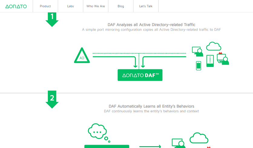Click the server tower icon
The width and height of the screenshot is (253, 148).
coord(210,61)
